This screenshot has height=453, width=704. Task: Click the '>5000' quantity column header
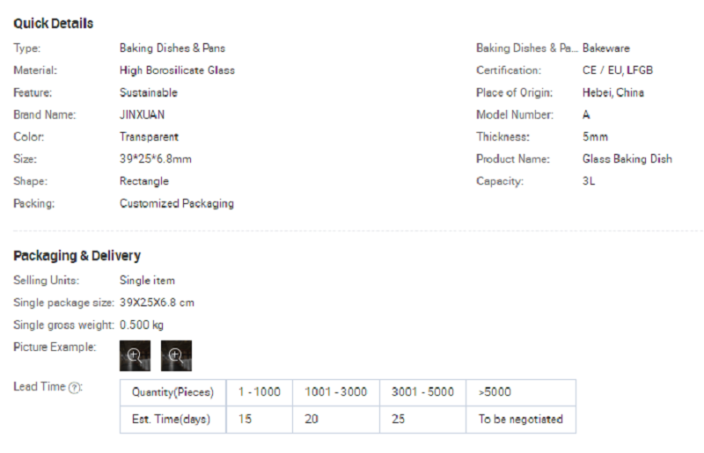click(x=495, y=392)
